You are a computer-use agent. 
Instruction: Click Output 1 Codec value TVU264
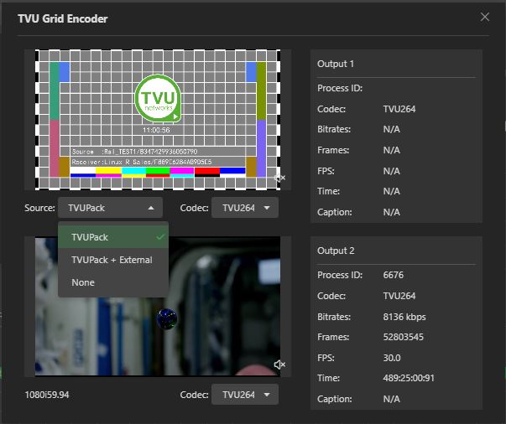[399, 109]
